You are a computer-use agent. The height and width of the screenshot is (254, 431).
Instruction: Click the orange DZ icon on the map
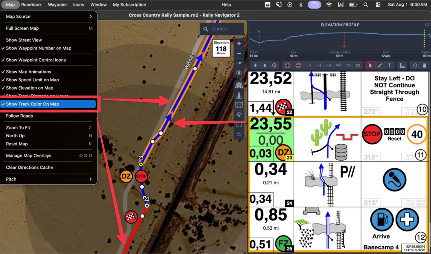[x=126, y=176]
